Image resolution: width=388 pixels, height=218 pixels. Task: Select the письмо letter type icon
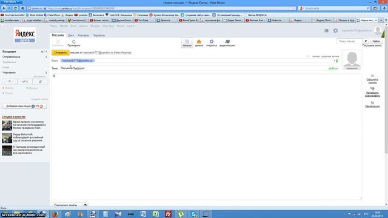point(187,43)
